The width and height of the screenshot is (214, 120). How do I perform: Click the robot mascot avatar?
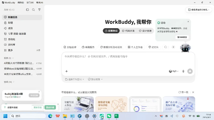[185, 48]
